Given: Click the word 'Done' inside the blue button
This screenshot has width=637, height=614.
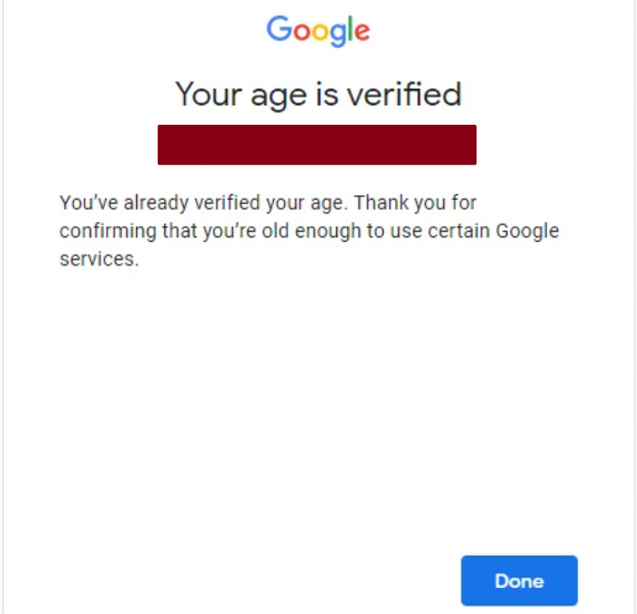Looking at the screenshot, I should [518, 581].
